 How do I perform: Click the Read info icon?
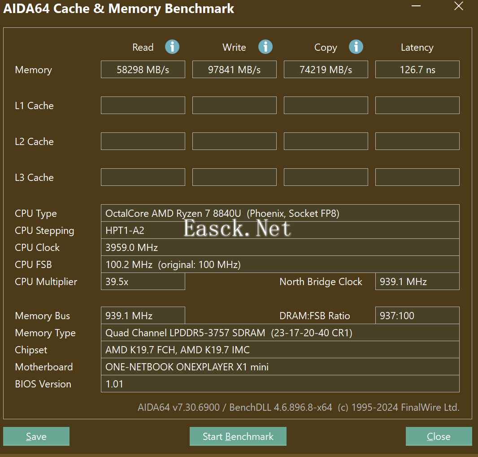pyautogui.click(x=172, y=47)
